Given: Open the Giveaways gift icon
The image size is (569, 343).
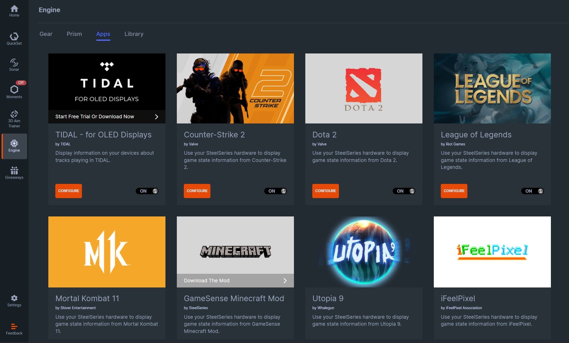Looking at the screenshot, I should (x=14, y=173).
